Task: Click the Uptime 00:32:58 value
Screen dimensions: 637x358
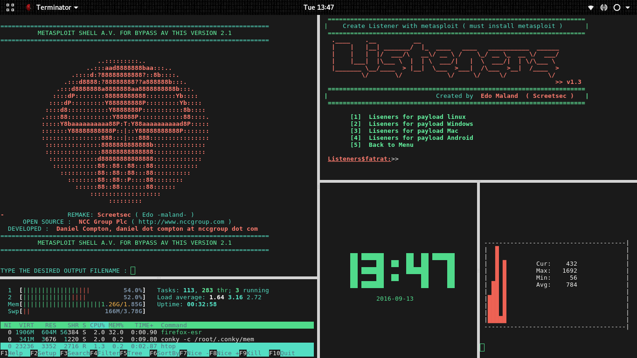Action: (202, 304)
